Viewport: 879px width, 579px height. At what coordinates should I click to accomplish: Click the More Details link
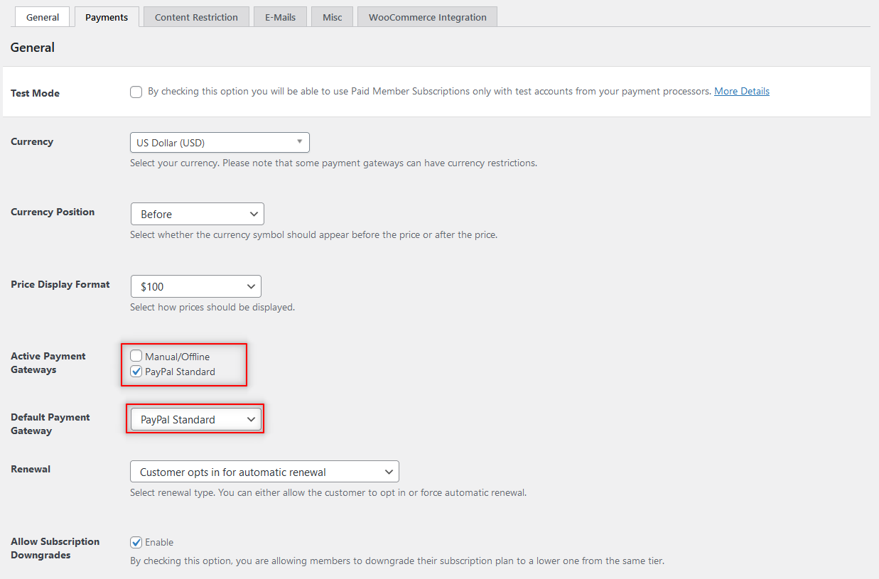click(741, 92)
